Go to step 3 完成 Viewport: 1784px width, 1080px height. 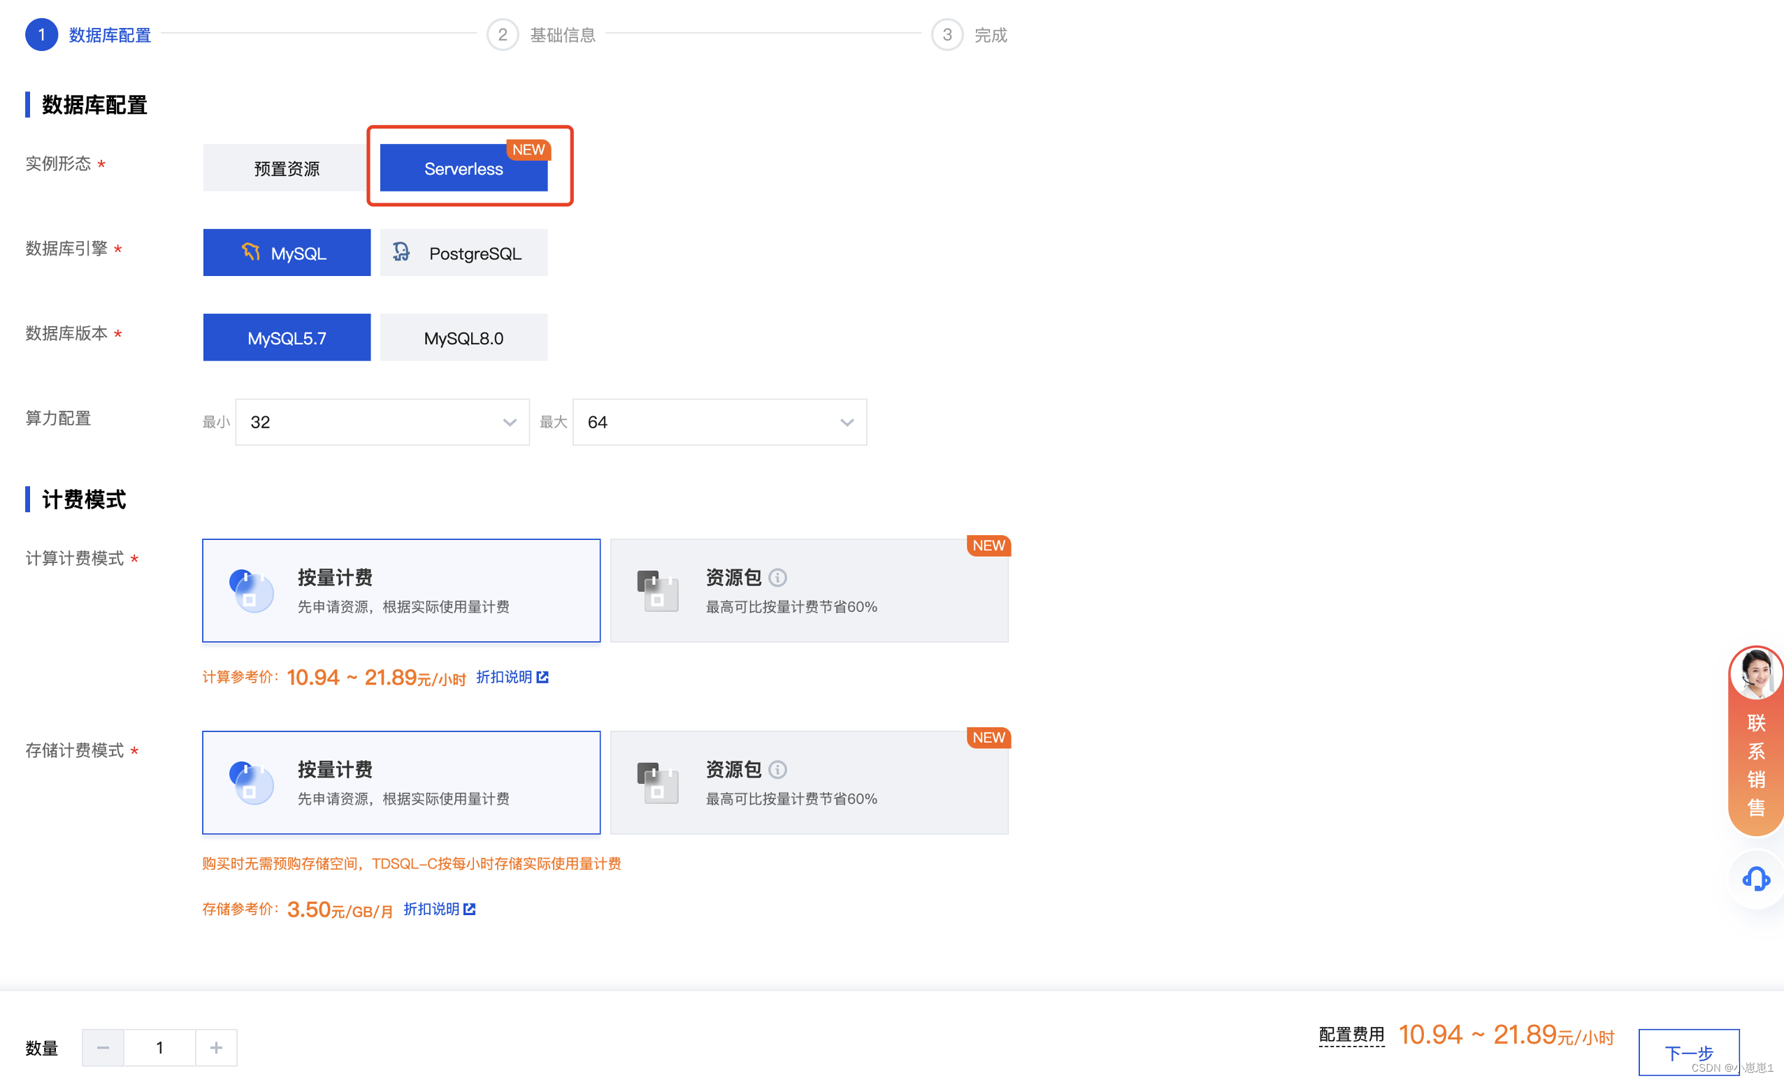point(970,35)
